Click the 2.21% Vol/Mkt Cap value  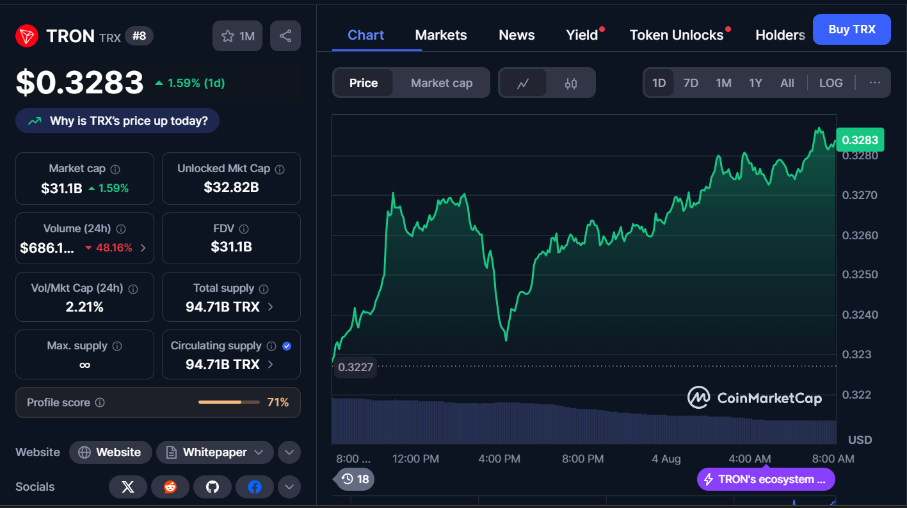pos(84,307)
